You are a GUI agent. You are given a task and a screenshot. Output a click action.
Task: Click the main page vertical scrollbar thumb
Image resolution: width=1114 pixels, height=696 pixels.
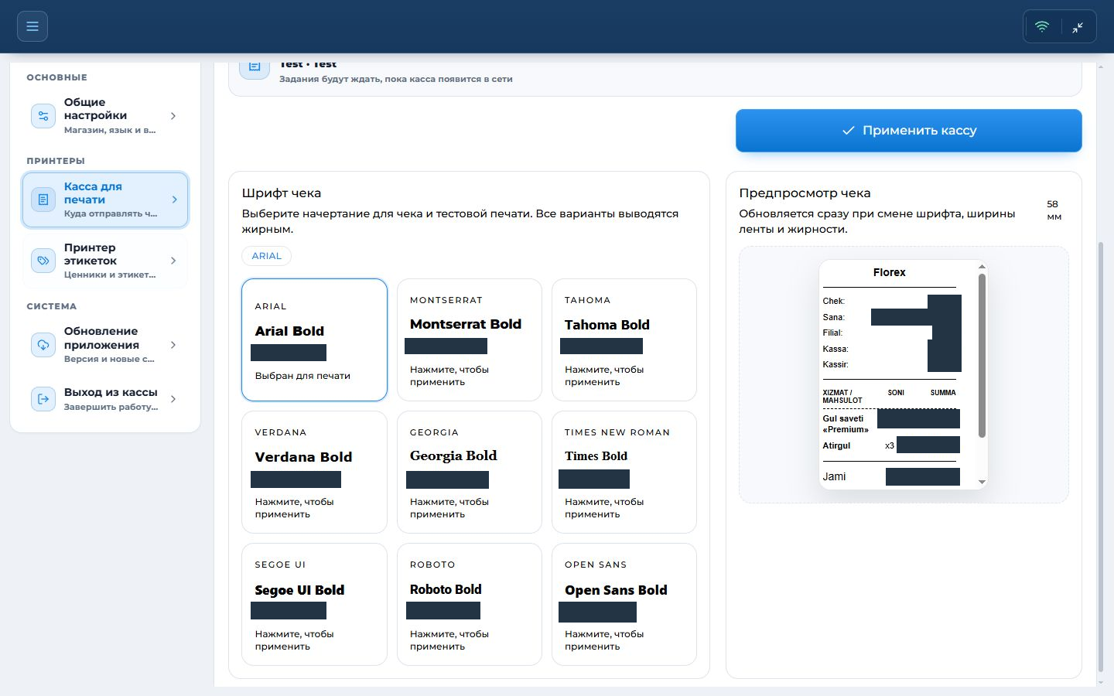[1101, 456]
